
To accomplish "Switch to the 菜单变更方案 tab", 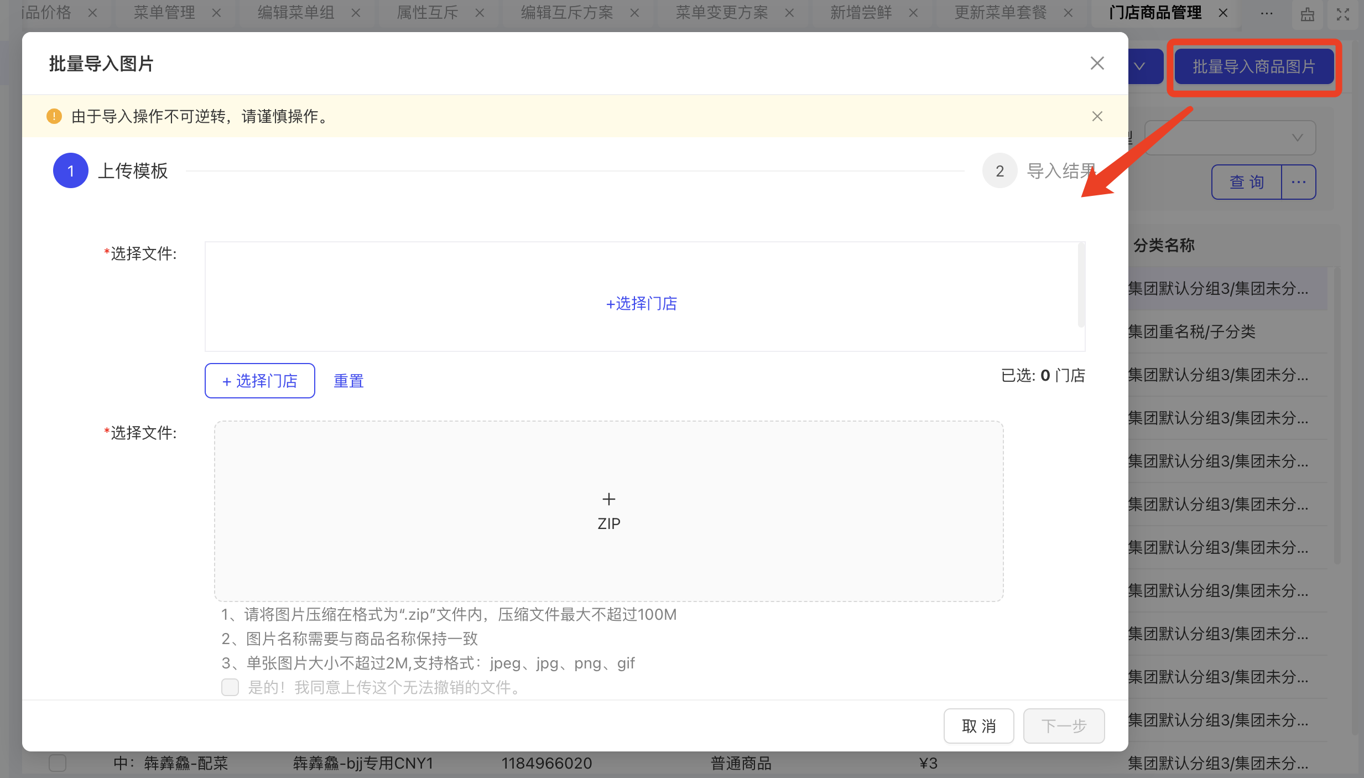I will [x=722, y=13].
